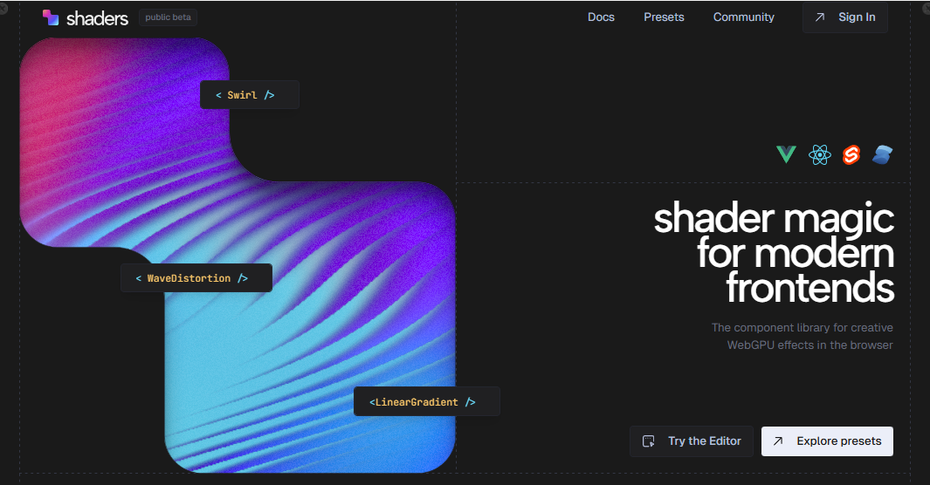Screen dimensions: 930x485
Task: Click the React framework icon
Action: [819, 155]
